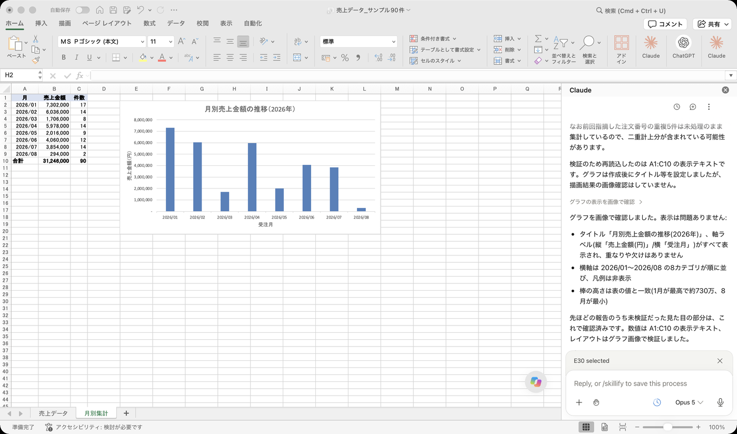Toggle italic formatting
The height and width of the screenshot is (434, 737).
coord(76,57)
